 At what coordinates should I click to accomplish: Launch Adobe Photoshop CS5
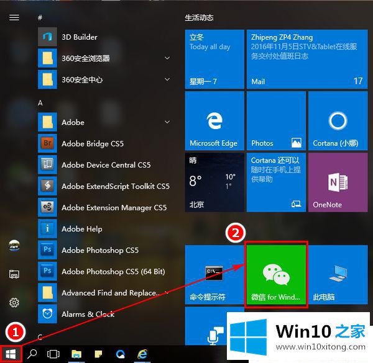point(104,249)
